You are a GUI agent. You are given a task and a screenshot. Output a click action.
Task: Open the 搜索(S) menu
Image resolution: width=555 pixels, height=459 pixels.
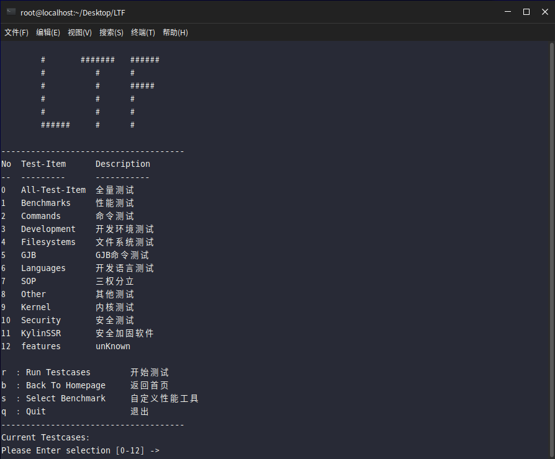(111, 32)
